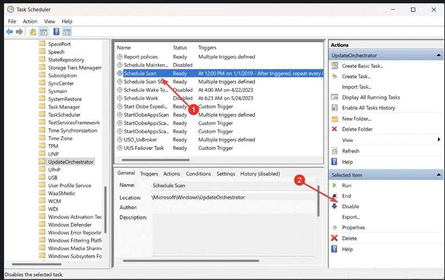Collapse the Selected Item actions section

point(439,175)
